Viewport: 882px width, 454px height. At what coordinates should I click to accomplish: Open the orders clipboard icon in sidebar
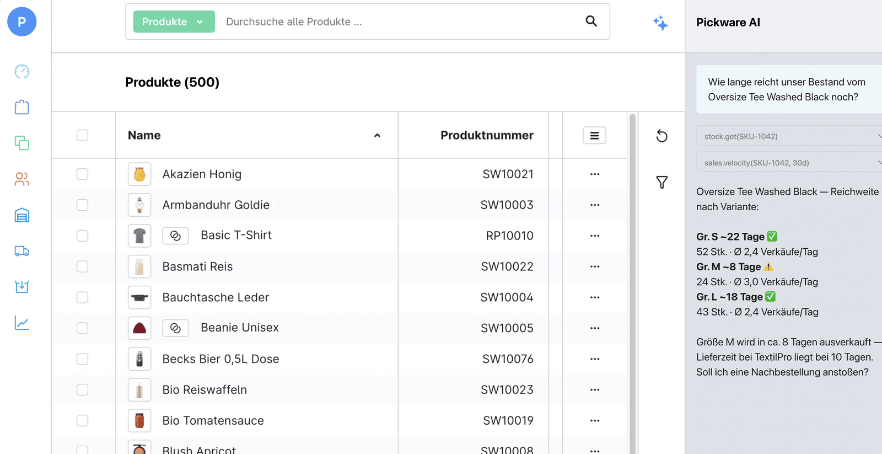click(x=22, y=107)
